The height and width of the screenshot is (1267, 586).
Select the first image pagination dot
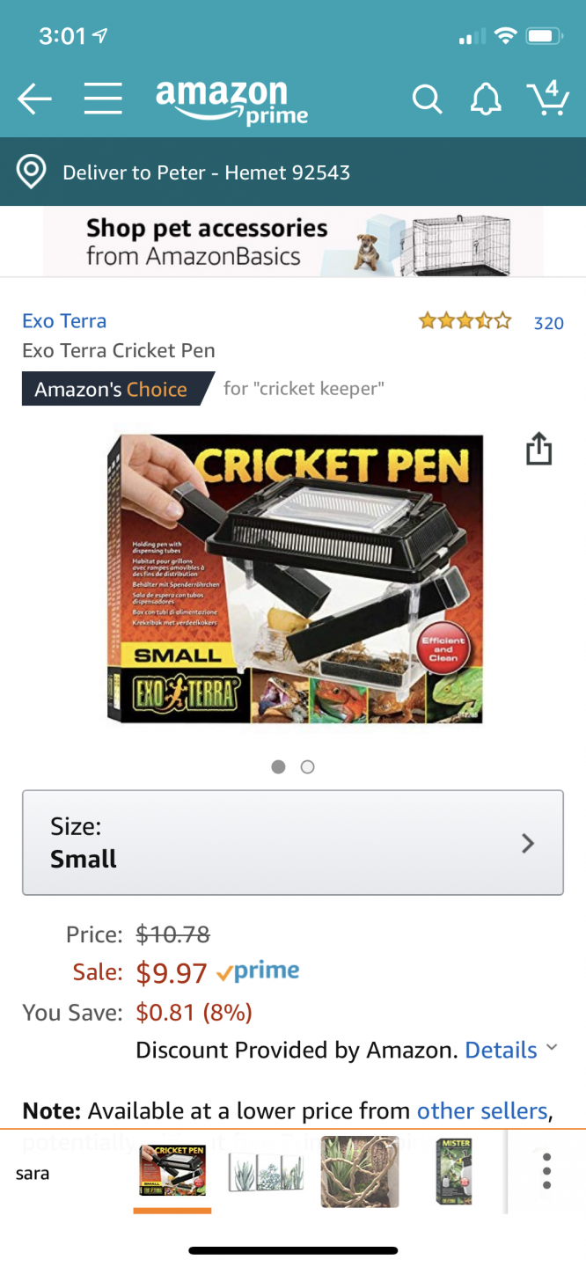pyautogui.click(x=279, y=767)
